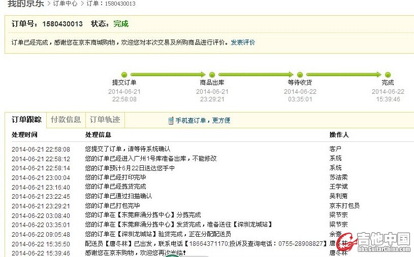Click the 商品出库 progress dot
The width and height of the screenshot is (414, 257).
pyautogui.click(x=212, y=75)
